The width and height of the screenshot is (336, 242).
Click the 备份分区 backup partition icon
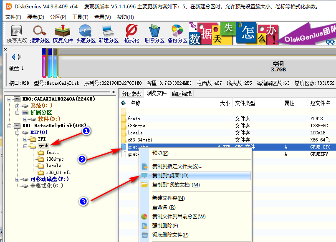(177, 34)
